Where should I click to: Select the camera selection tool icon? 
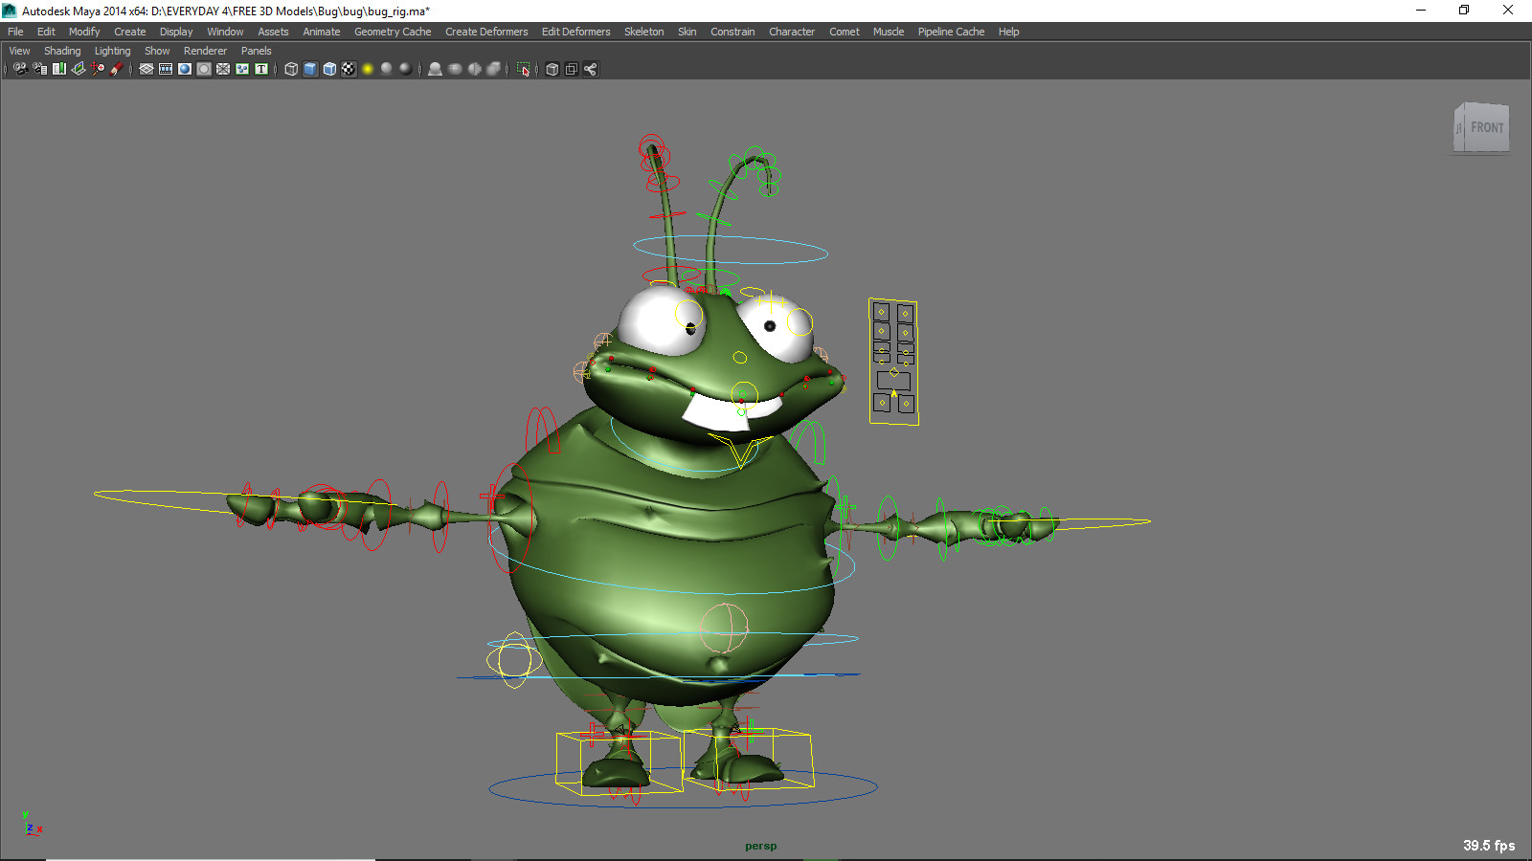21,69
